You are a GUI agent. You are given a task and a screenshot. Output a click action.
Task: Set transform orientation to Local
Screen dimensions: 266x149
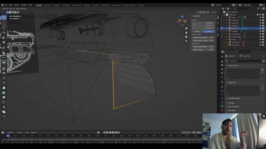click(x=209, y=31)
